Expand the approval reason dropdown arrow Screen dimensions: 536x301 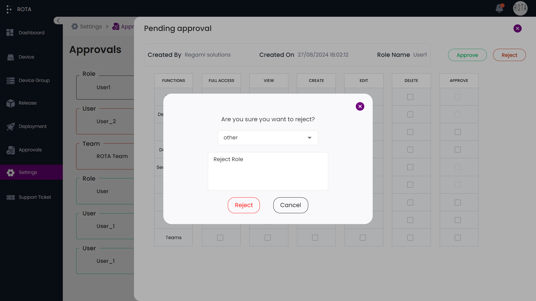pos(310,137)
